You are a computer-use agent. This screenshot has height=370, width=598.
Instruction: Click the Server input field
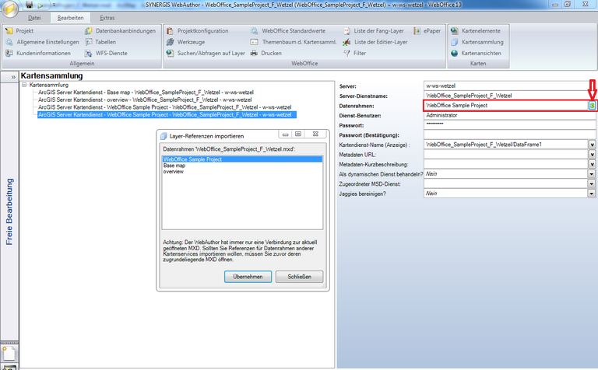tap(509, 86)
